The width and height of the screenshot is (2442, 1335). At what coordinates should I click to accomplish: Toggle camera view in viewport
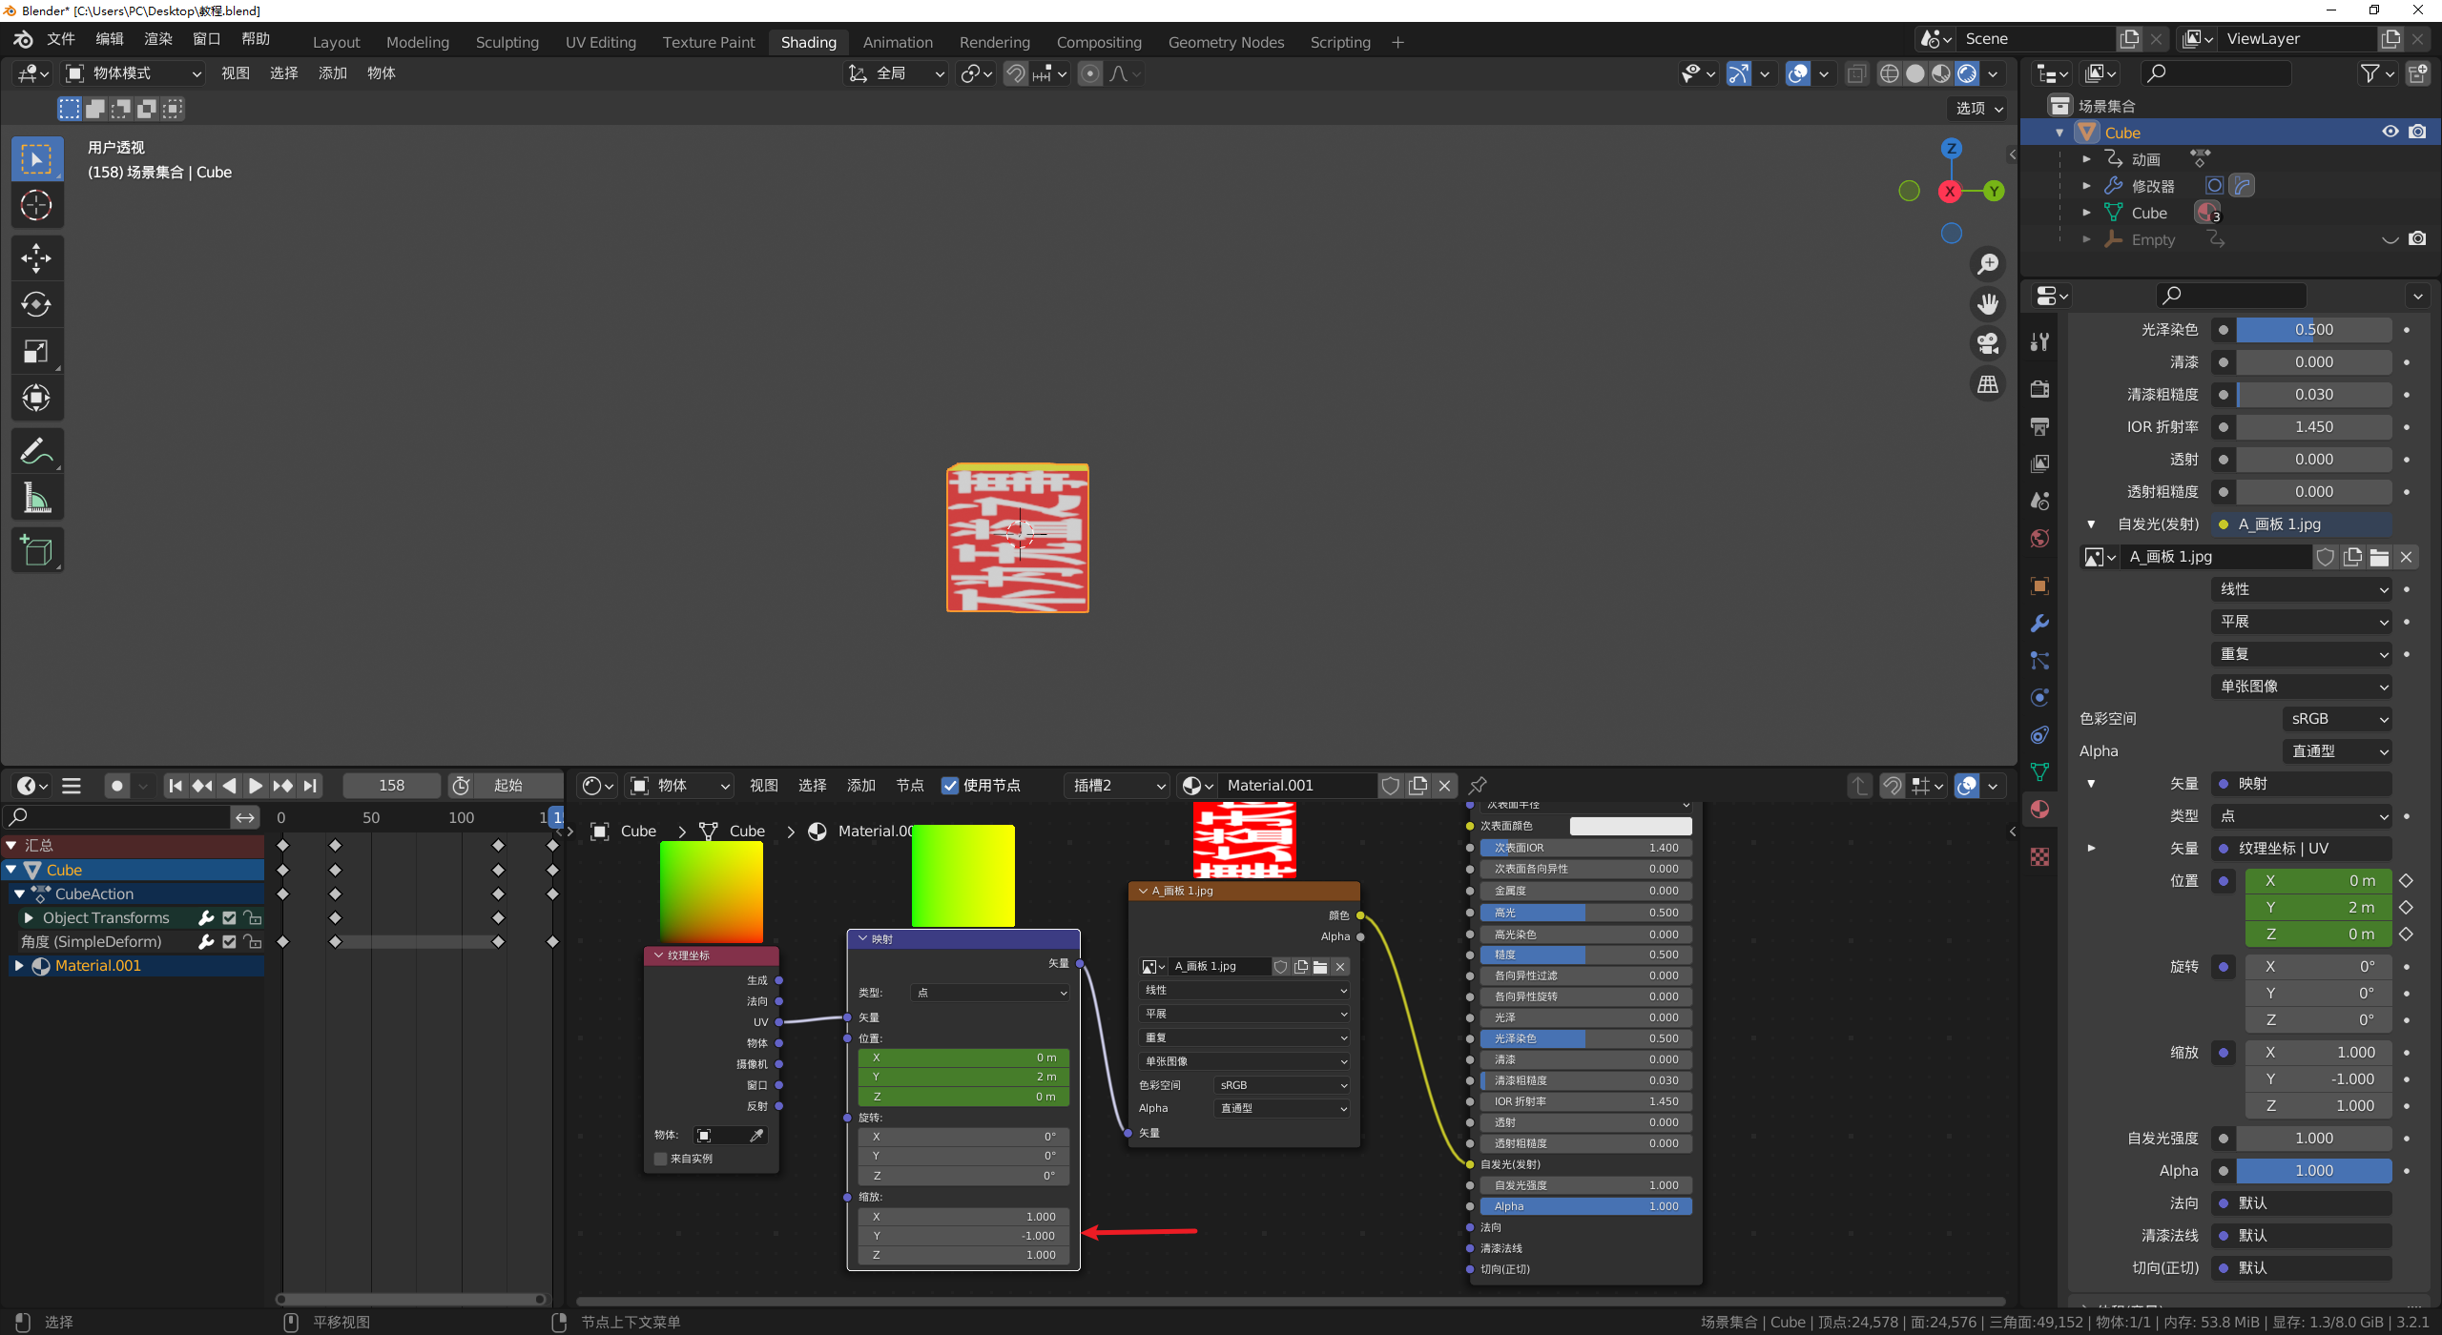[x=1988, y=343]
